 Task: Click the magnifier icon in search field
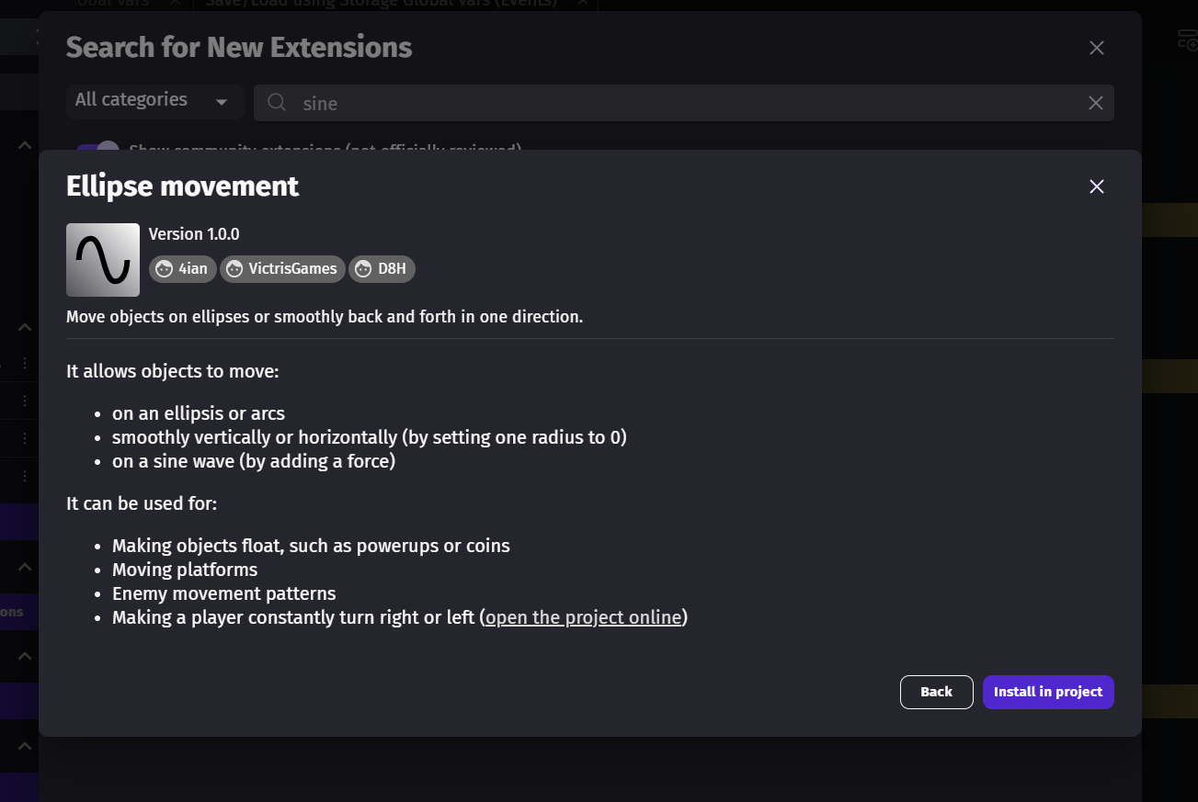click(277, 103)
